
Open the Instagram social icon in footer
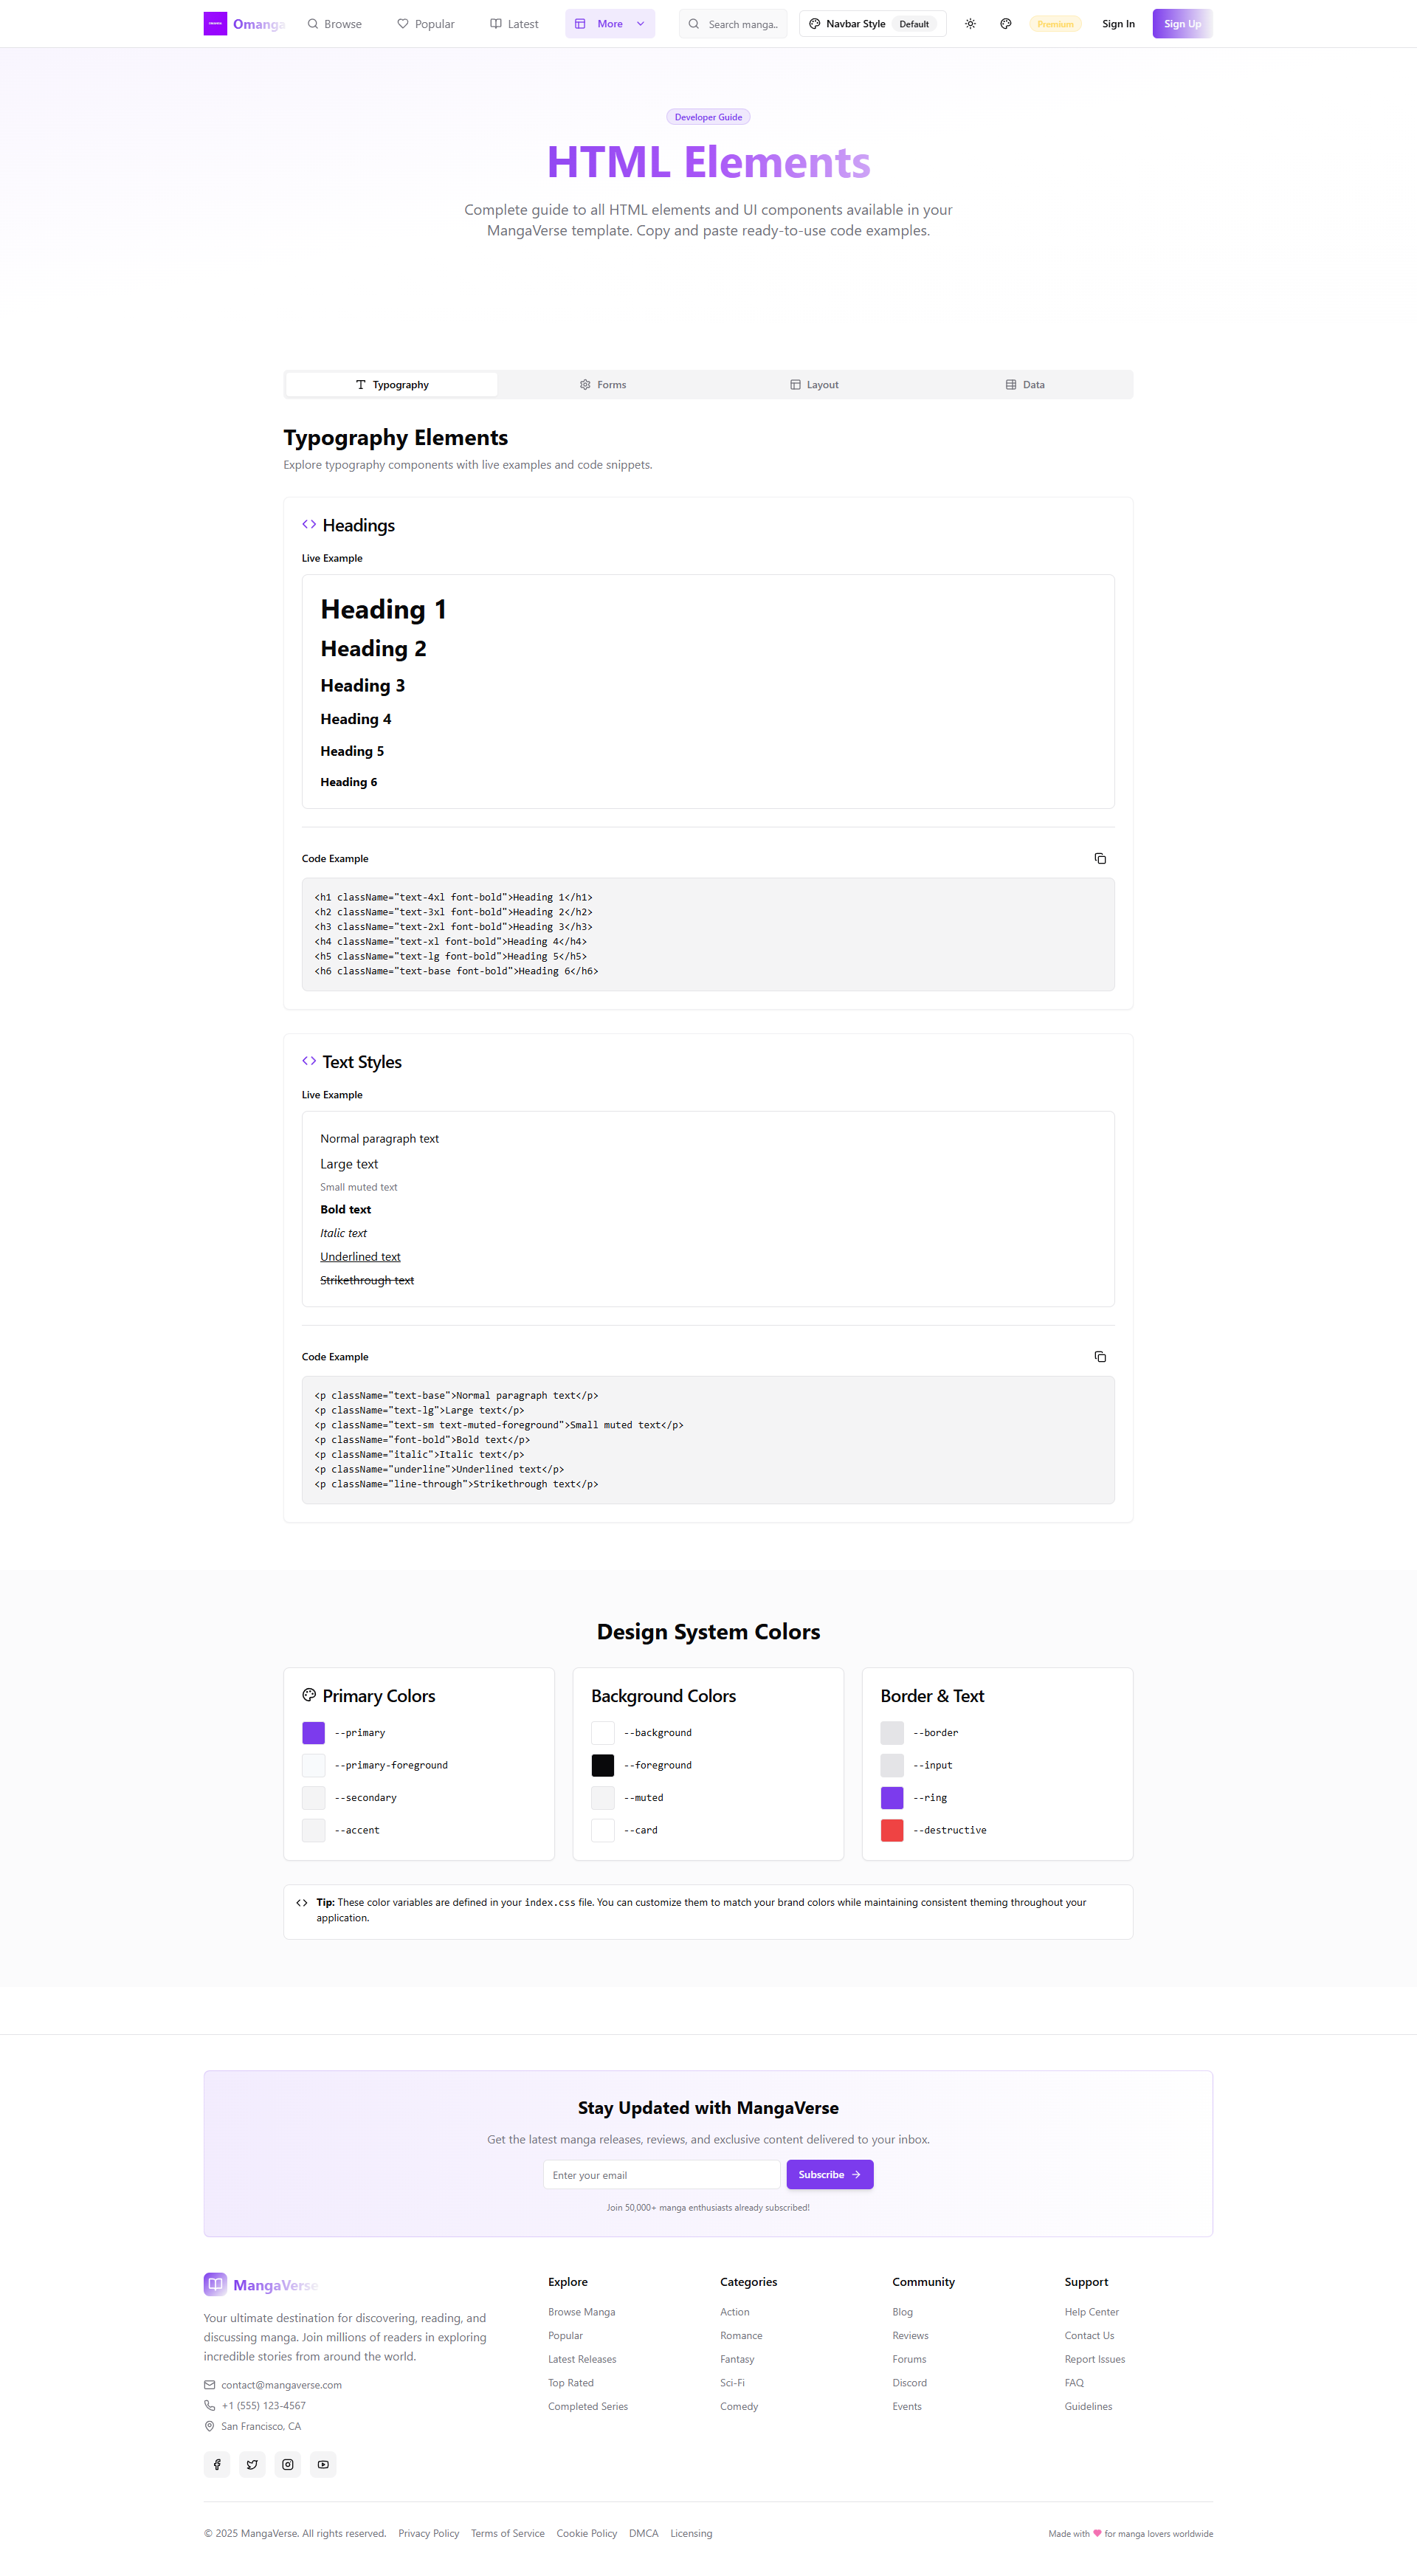click(288, 2464)
